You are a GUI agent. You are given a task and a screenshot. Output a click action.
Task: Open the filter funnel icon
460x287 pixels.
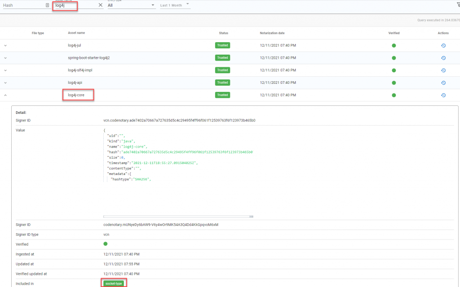[458, 4]
